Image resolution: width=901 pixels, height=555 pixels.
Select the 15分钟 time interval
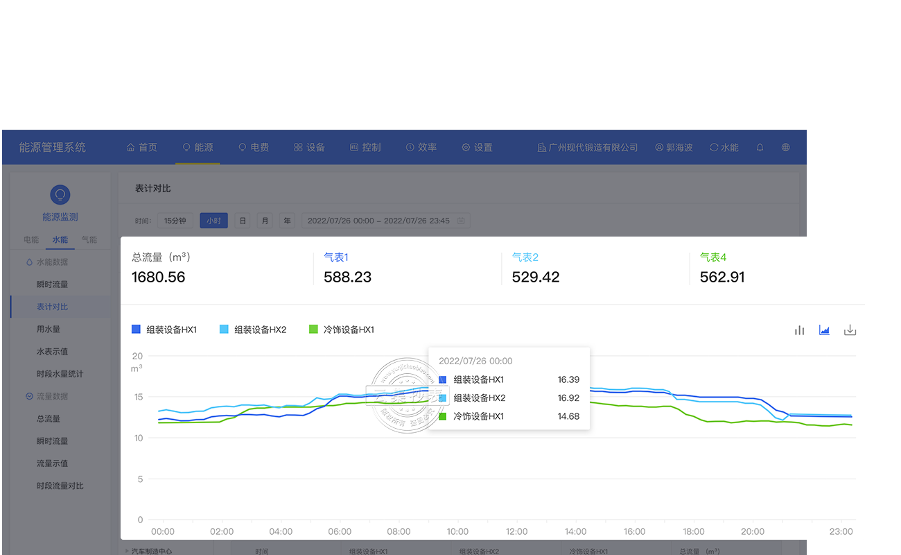click(x=175, y=221)
